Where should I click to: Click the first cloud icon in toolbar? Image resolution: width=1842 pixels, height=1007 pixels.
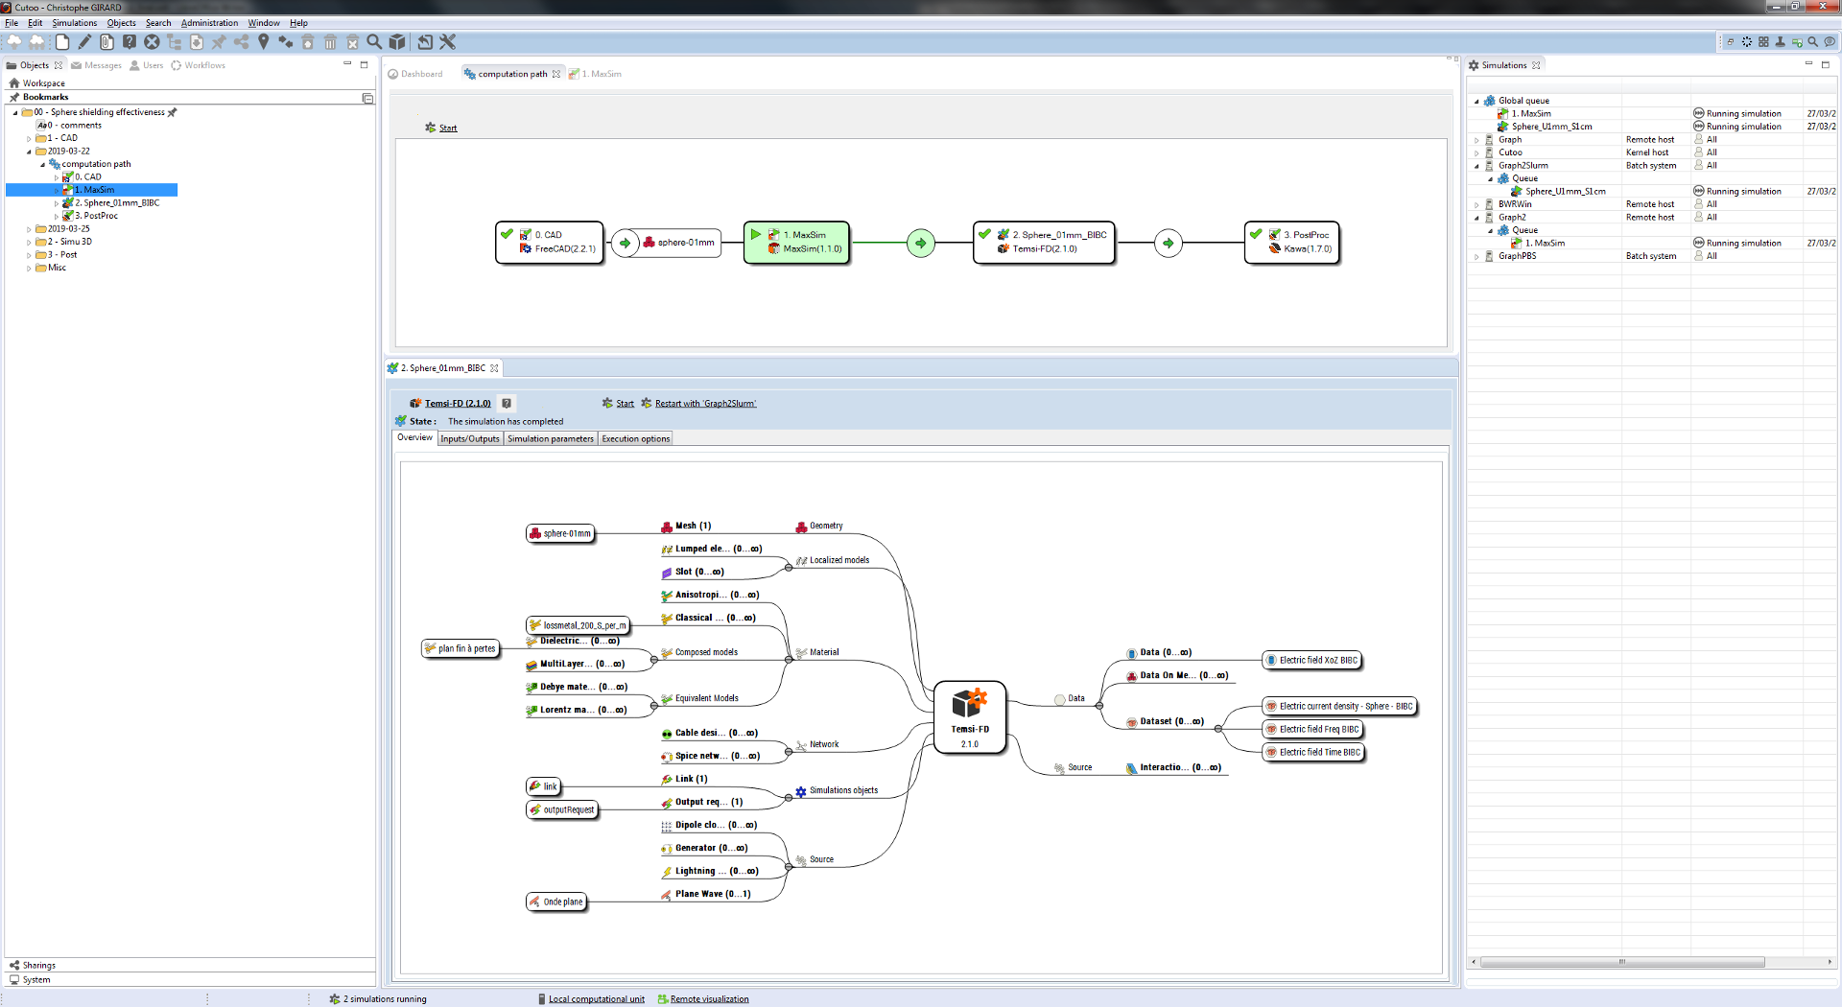(14, 42)
